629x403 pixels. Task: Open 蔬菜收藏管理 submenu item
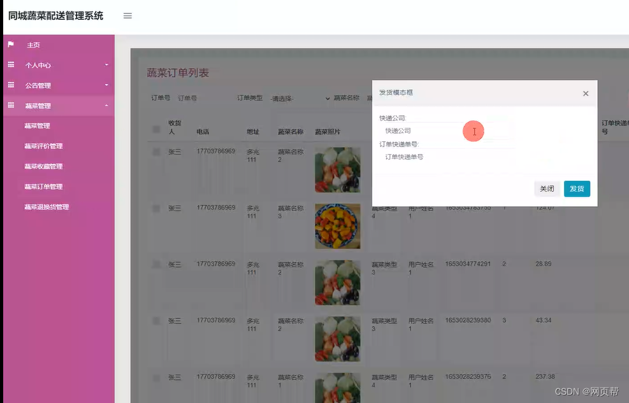(43, 166)
